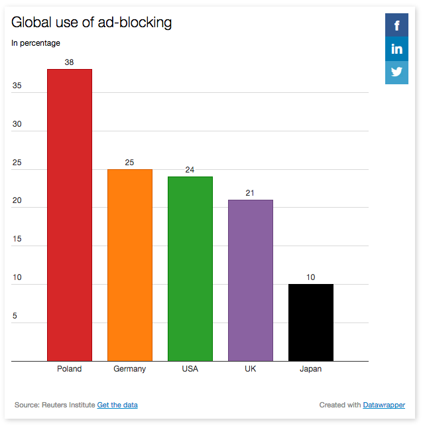Click the red Poland bar
The height and width of the screenshot is (426, 423).
(70, 215)
